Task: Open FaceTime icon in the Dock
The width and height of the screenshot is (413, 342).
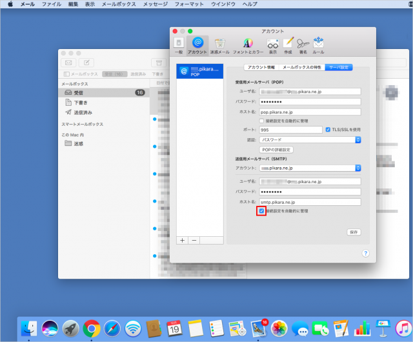Action: tap(321, 328)
